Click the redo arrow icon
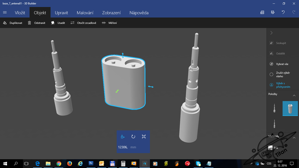 (294, 12)
